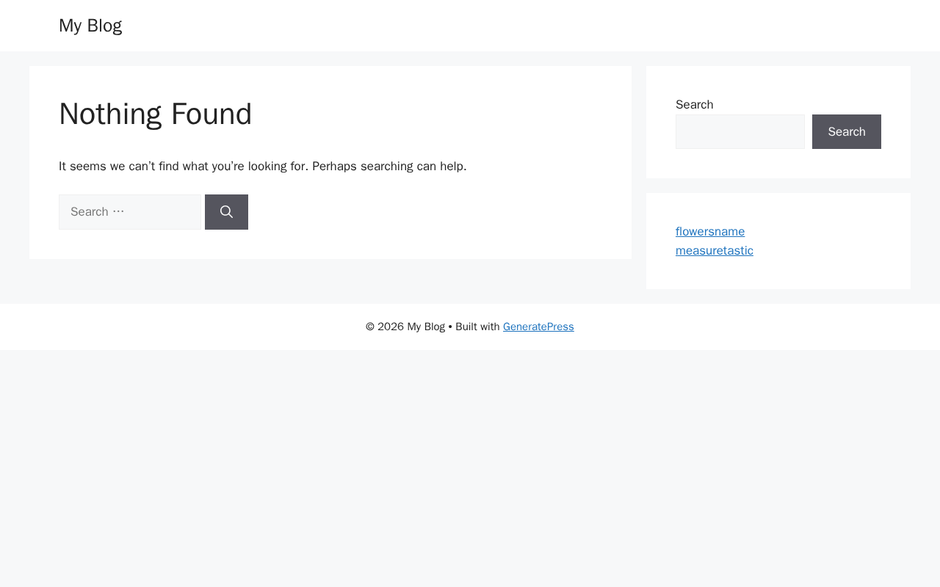Viewport: 940px width, 587px height.
Task: Open the measuretastic link
Action: click(x=715, y=251)
